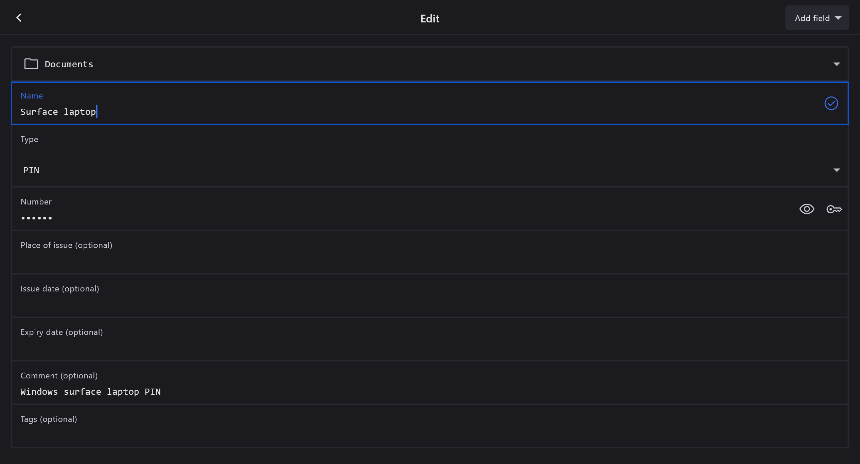
Task: Confirm name with the checkmark icon
Action: click(831, 103)
